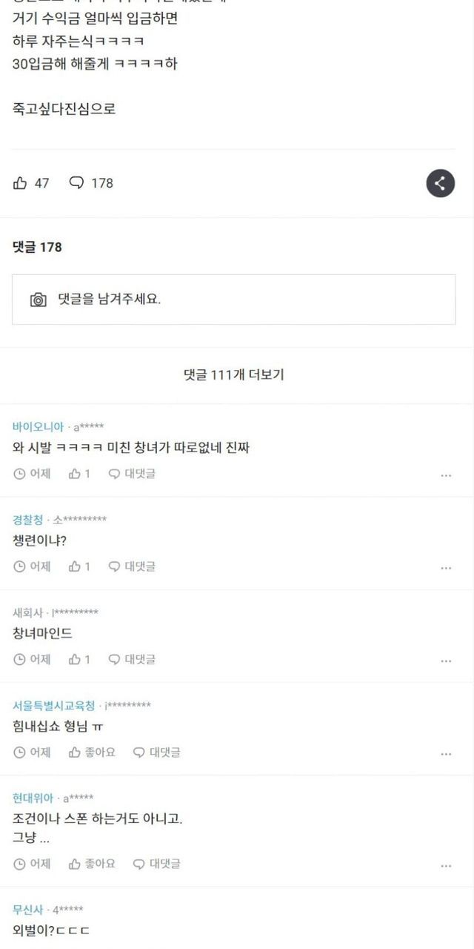Toggle like on 새회사 comment

point(79,659)
